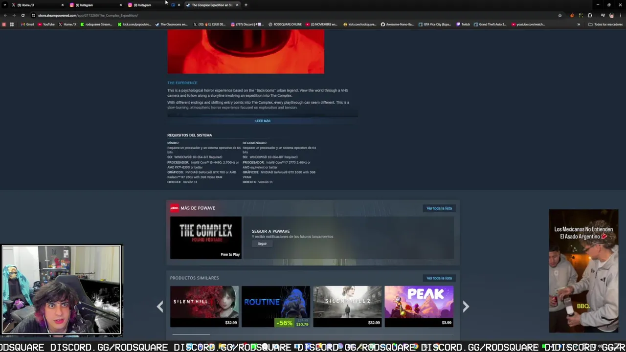
Task: Open the tab search dropdown arrow
Action: click(5, 5)
